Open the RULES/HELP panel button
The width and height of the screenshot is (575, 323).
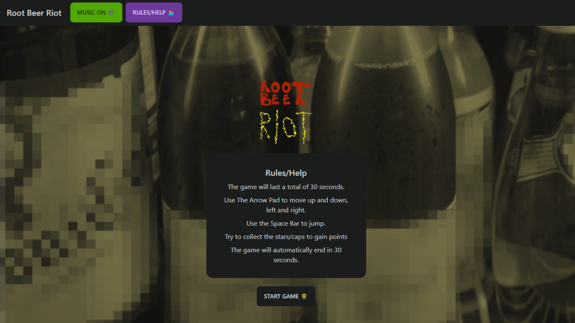coord(154,13)
